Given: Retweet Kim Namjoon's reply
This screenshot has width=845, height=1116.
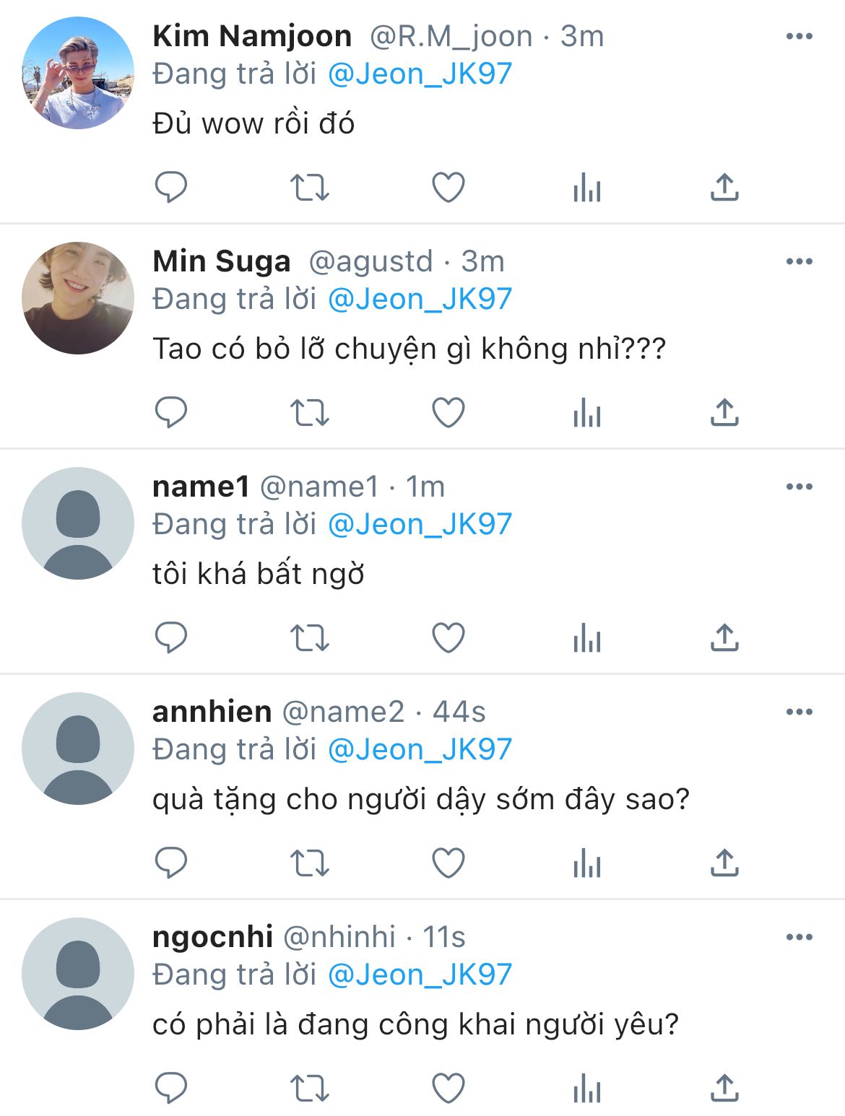Looking at the screenshot, I should tap(309, 188).
